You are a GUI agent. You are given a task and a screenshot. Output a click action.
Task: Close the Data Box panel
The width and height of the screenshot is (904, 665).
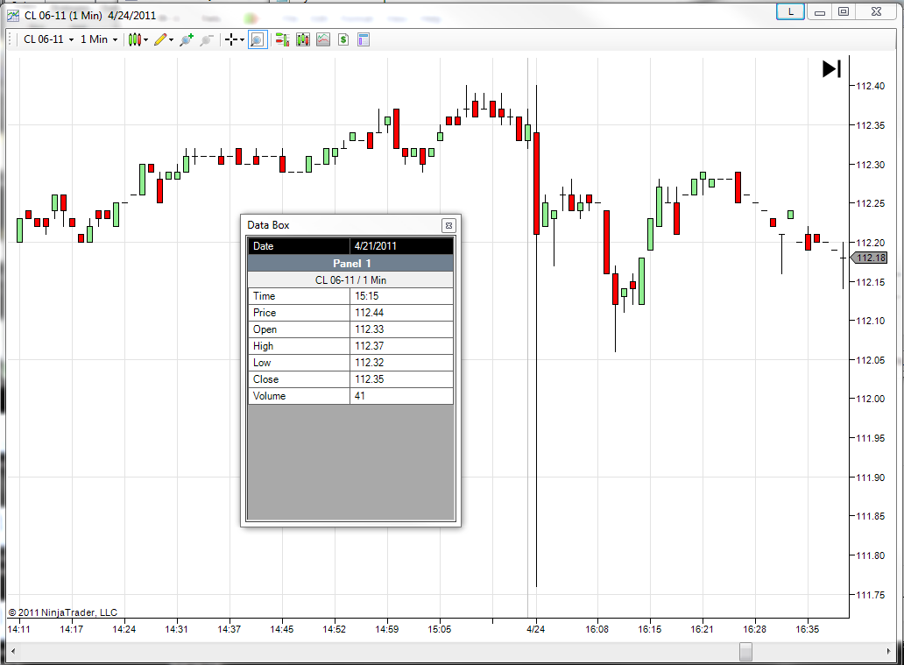(448, 225)
